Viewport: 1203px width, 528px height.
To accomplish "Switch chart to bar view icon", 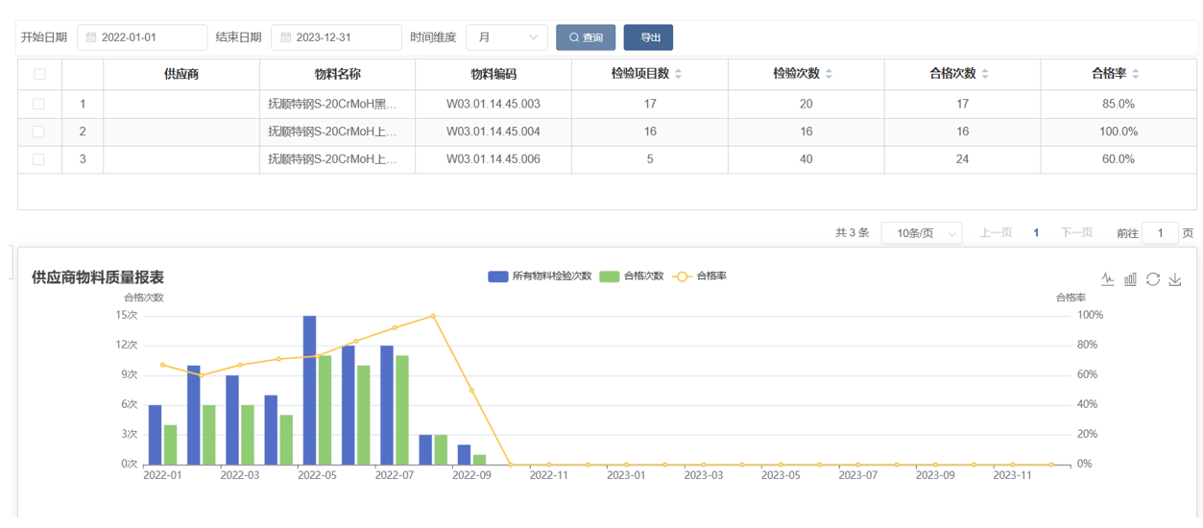I will pyautogui.click(x=1131, y=279).
